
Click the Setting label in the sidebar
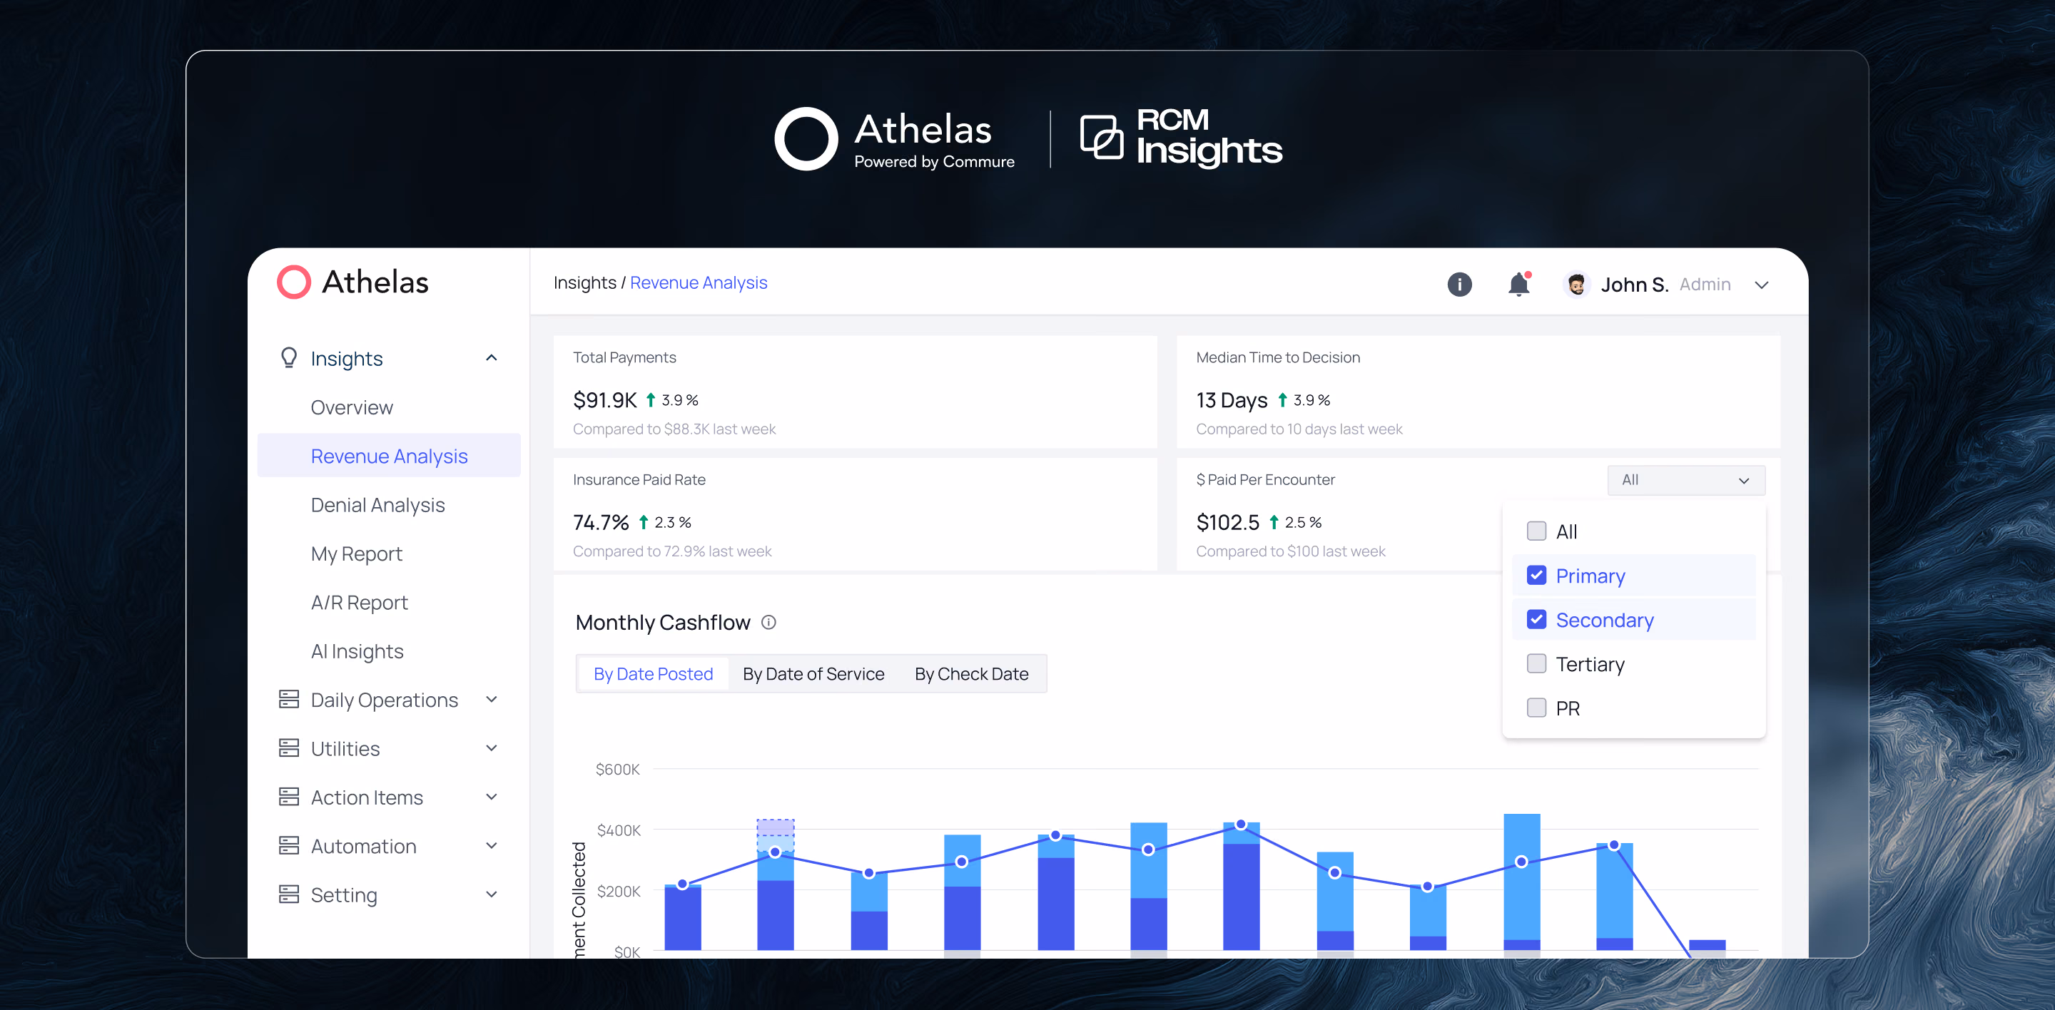[x=343, y=894]
